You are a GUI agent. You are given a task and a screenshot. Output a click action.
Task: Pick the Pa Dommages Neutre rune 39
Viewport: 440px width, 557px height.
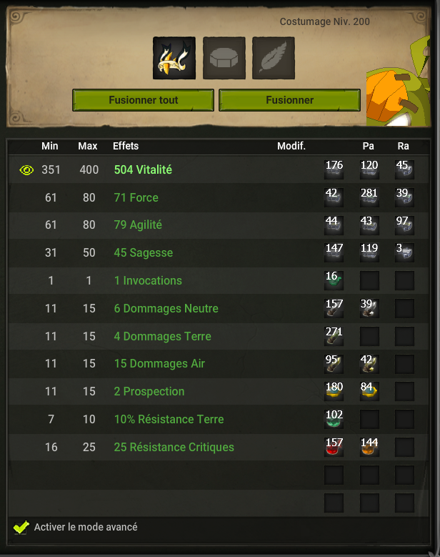pos(369,308)
